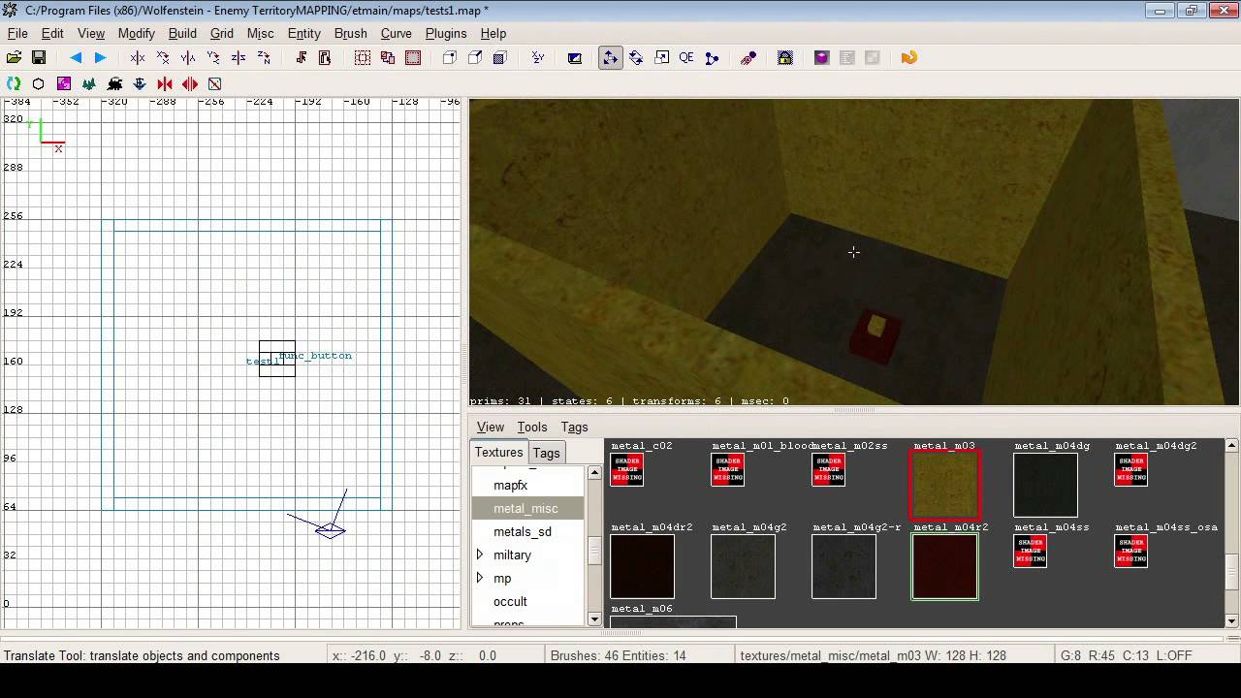The height and width of the screenshot is (698, 1241).
Task: Click the down arrow of the texture folder list scrollbar
Action: pyautogui.click(x=594, y=619)
